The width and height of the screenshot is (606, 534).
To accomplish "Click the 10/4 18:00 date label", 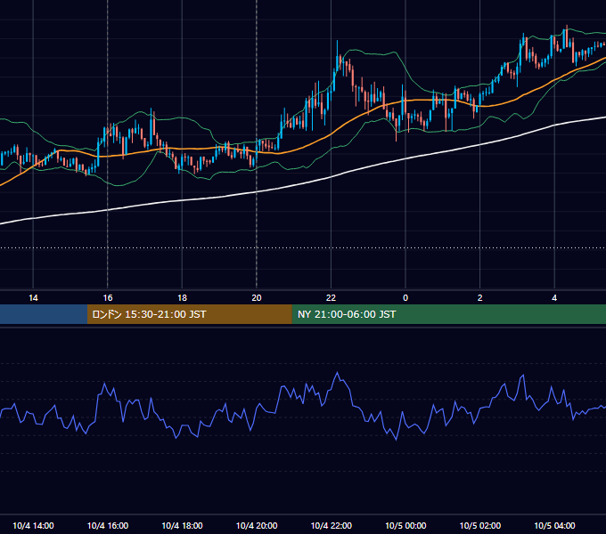I will [182, 525].
